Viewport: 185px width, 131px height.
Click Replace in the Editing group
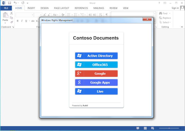[x=165, y=18]
